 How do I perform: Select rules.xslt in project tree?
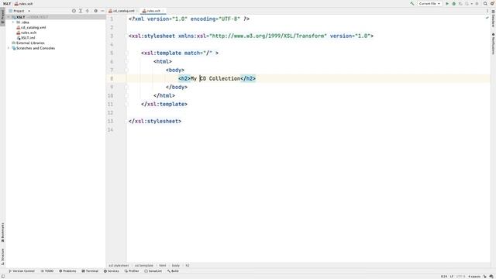[x=26, y=33]
